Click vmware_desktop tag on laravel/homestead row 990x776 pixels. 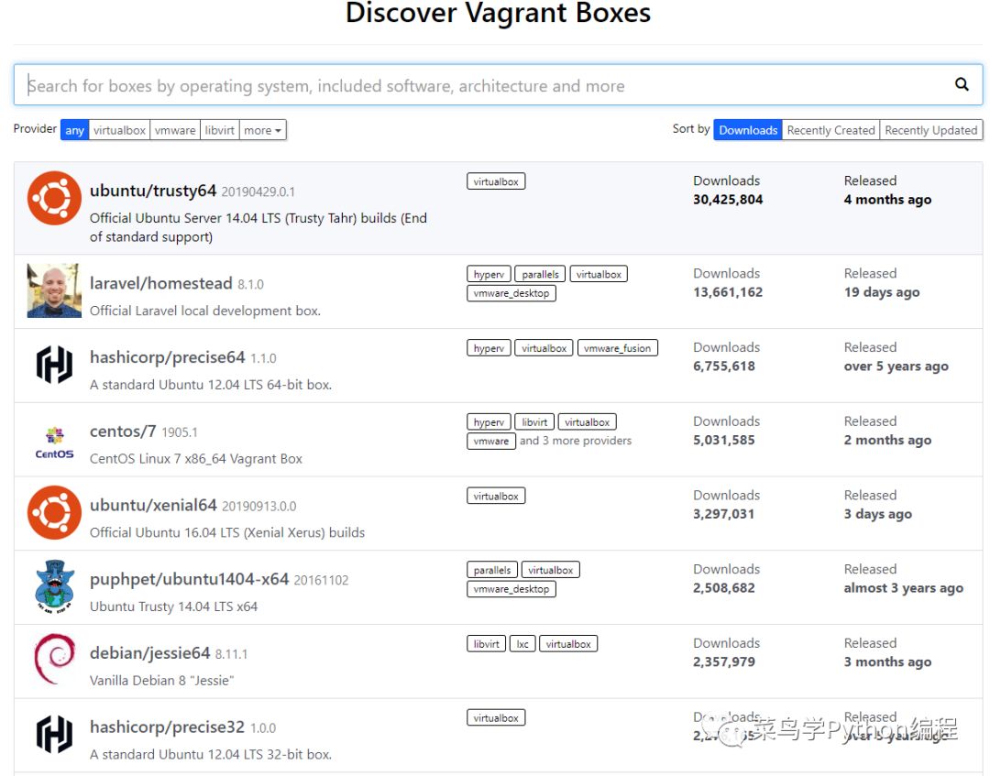click(x=511, y=293)
